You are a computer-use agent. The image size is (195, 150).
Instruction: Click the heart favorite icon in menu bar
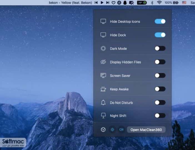113,2
